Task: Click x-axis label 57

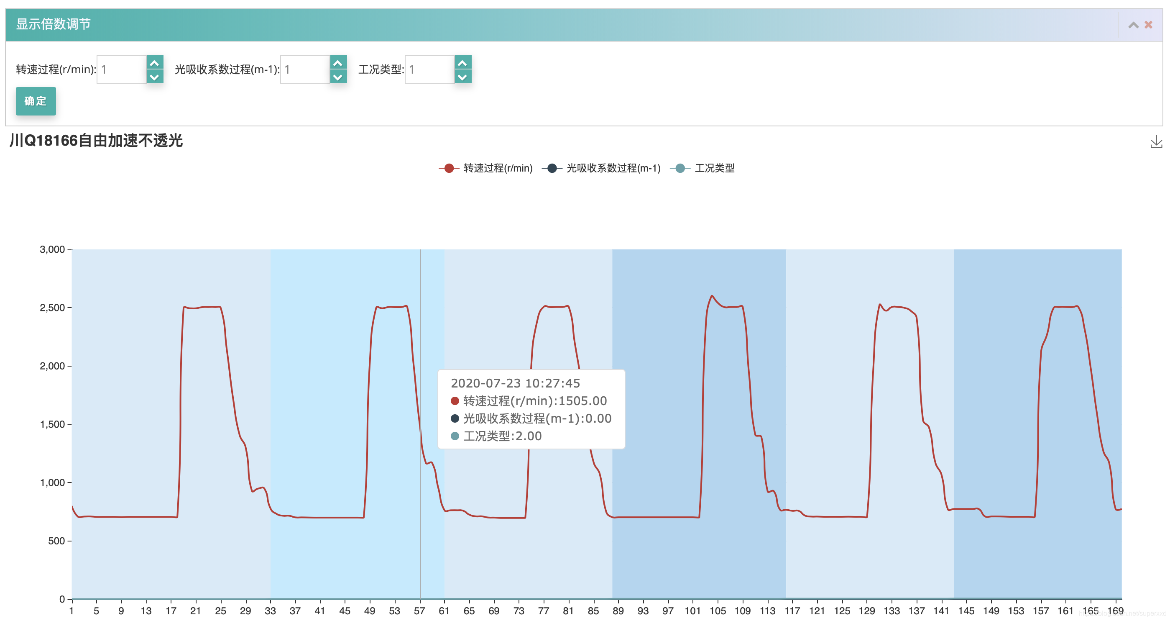Action: click(420, 611)
